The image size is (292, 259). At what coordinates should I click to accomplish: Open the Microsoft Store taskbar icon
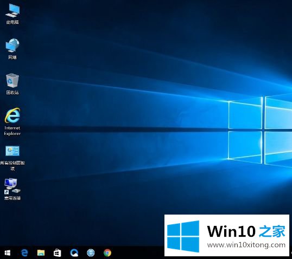coord(57,253)
